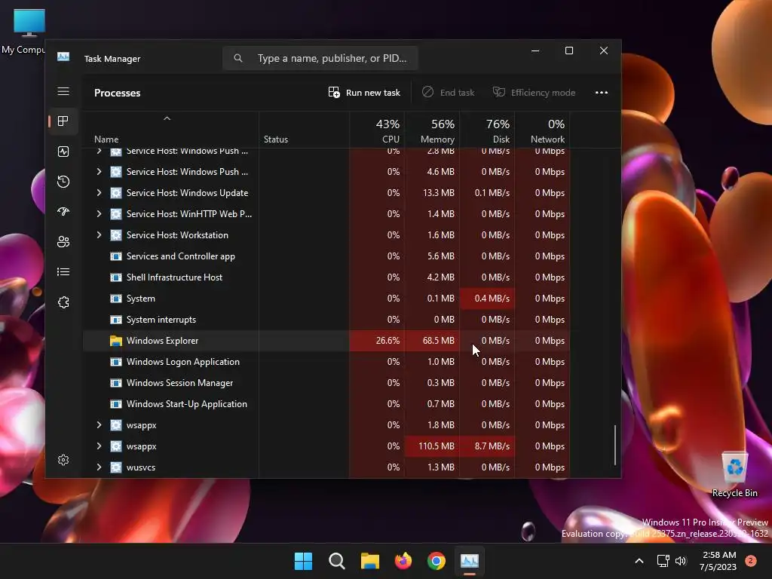Viewport: 772px width, 579px height.
Task: Open the Task Manager hamburger navigation menu
Action: 63,91
